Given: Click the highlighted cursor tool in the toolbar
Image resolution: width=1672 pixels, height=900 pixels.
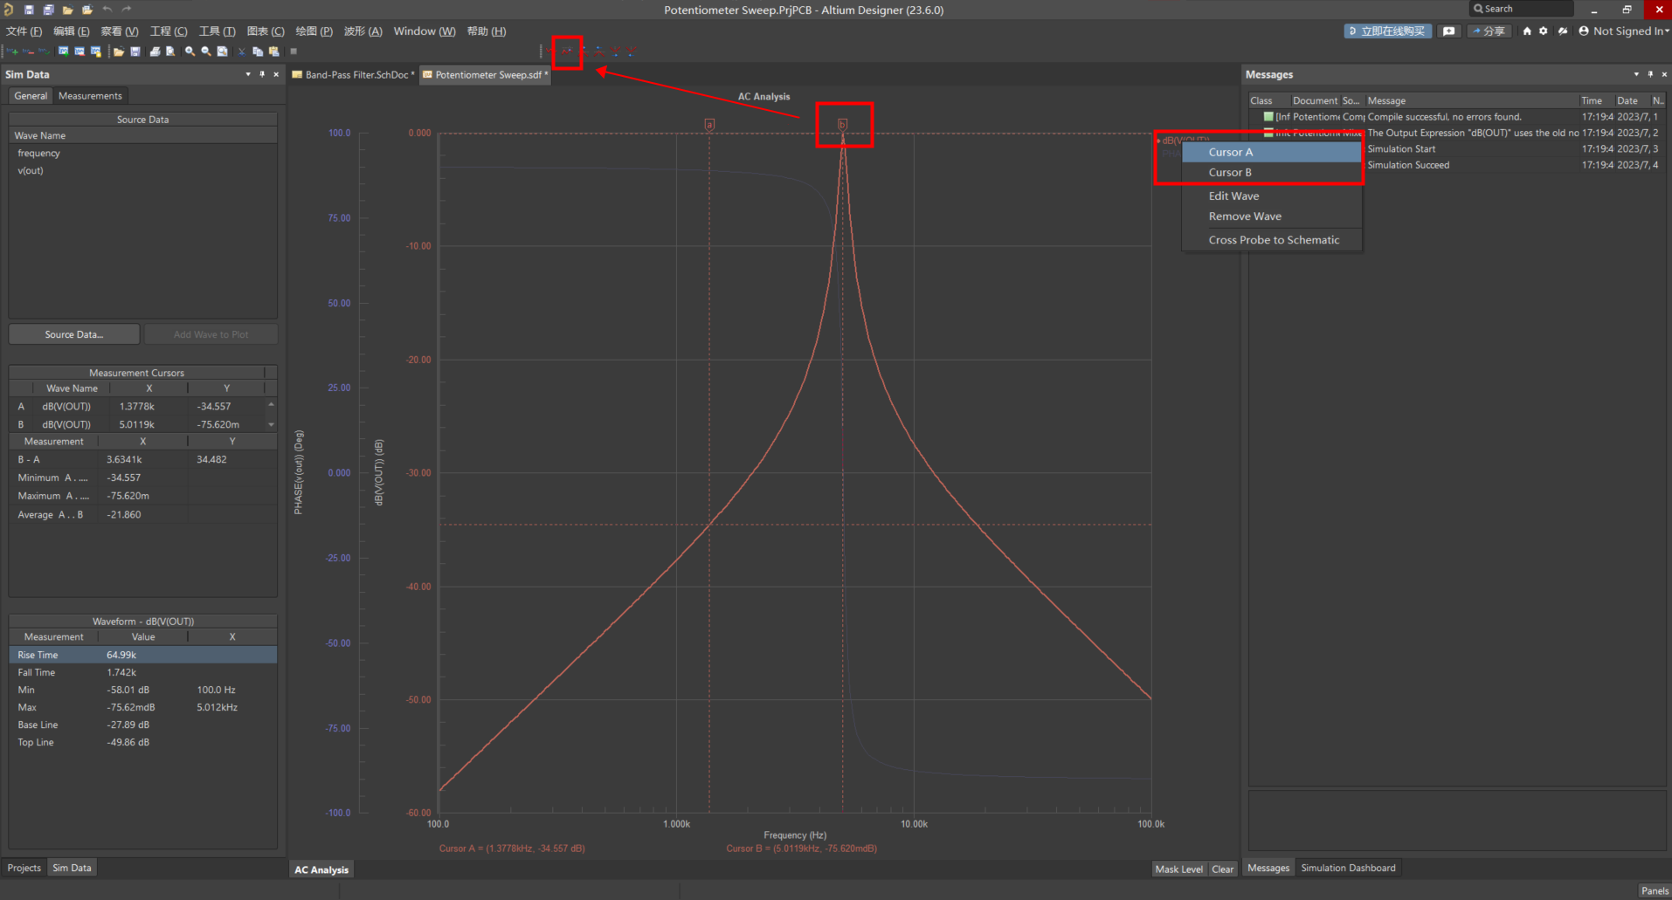Looking at the screenshot, I should 567,52.
